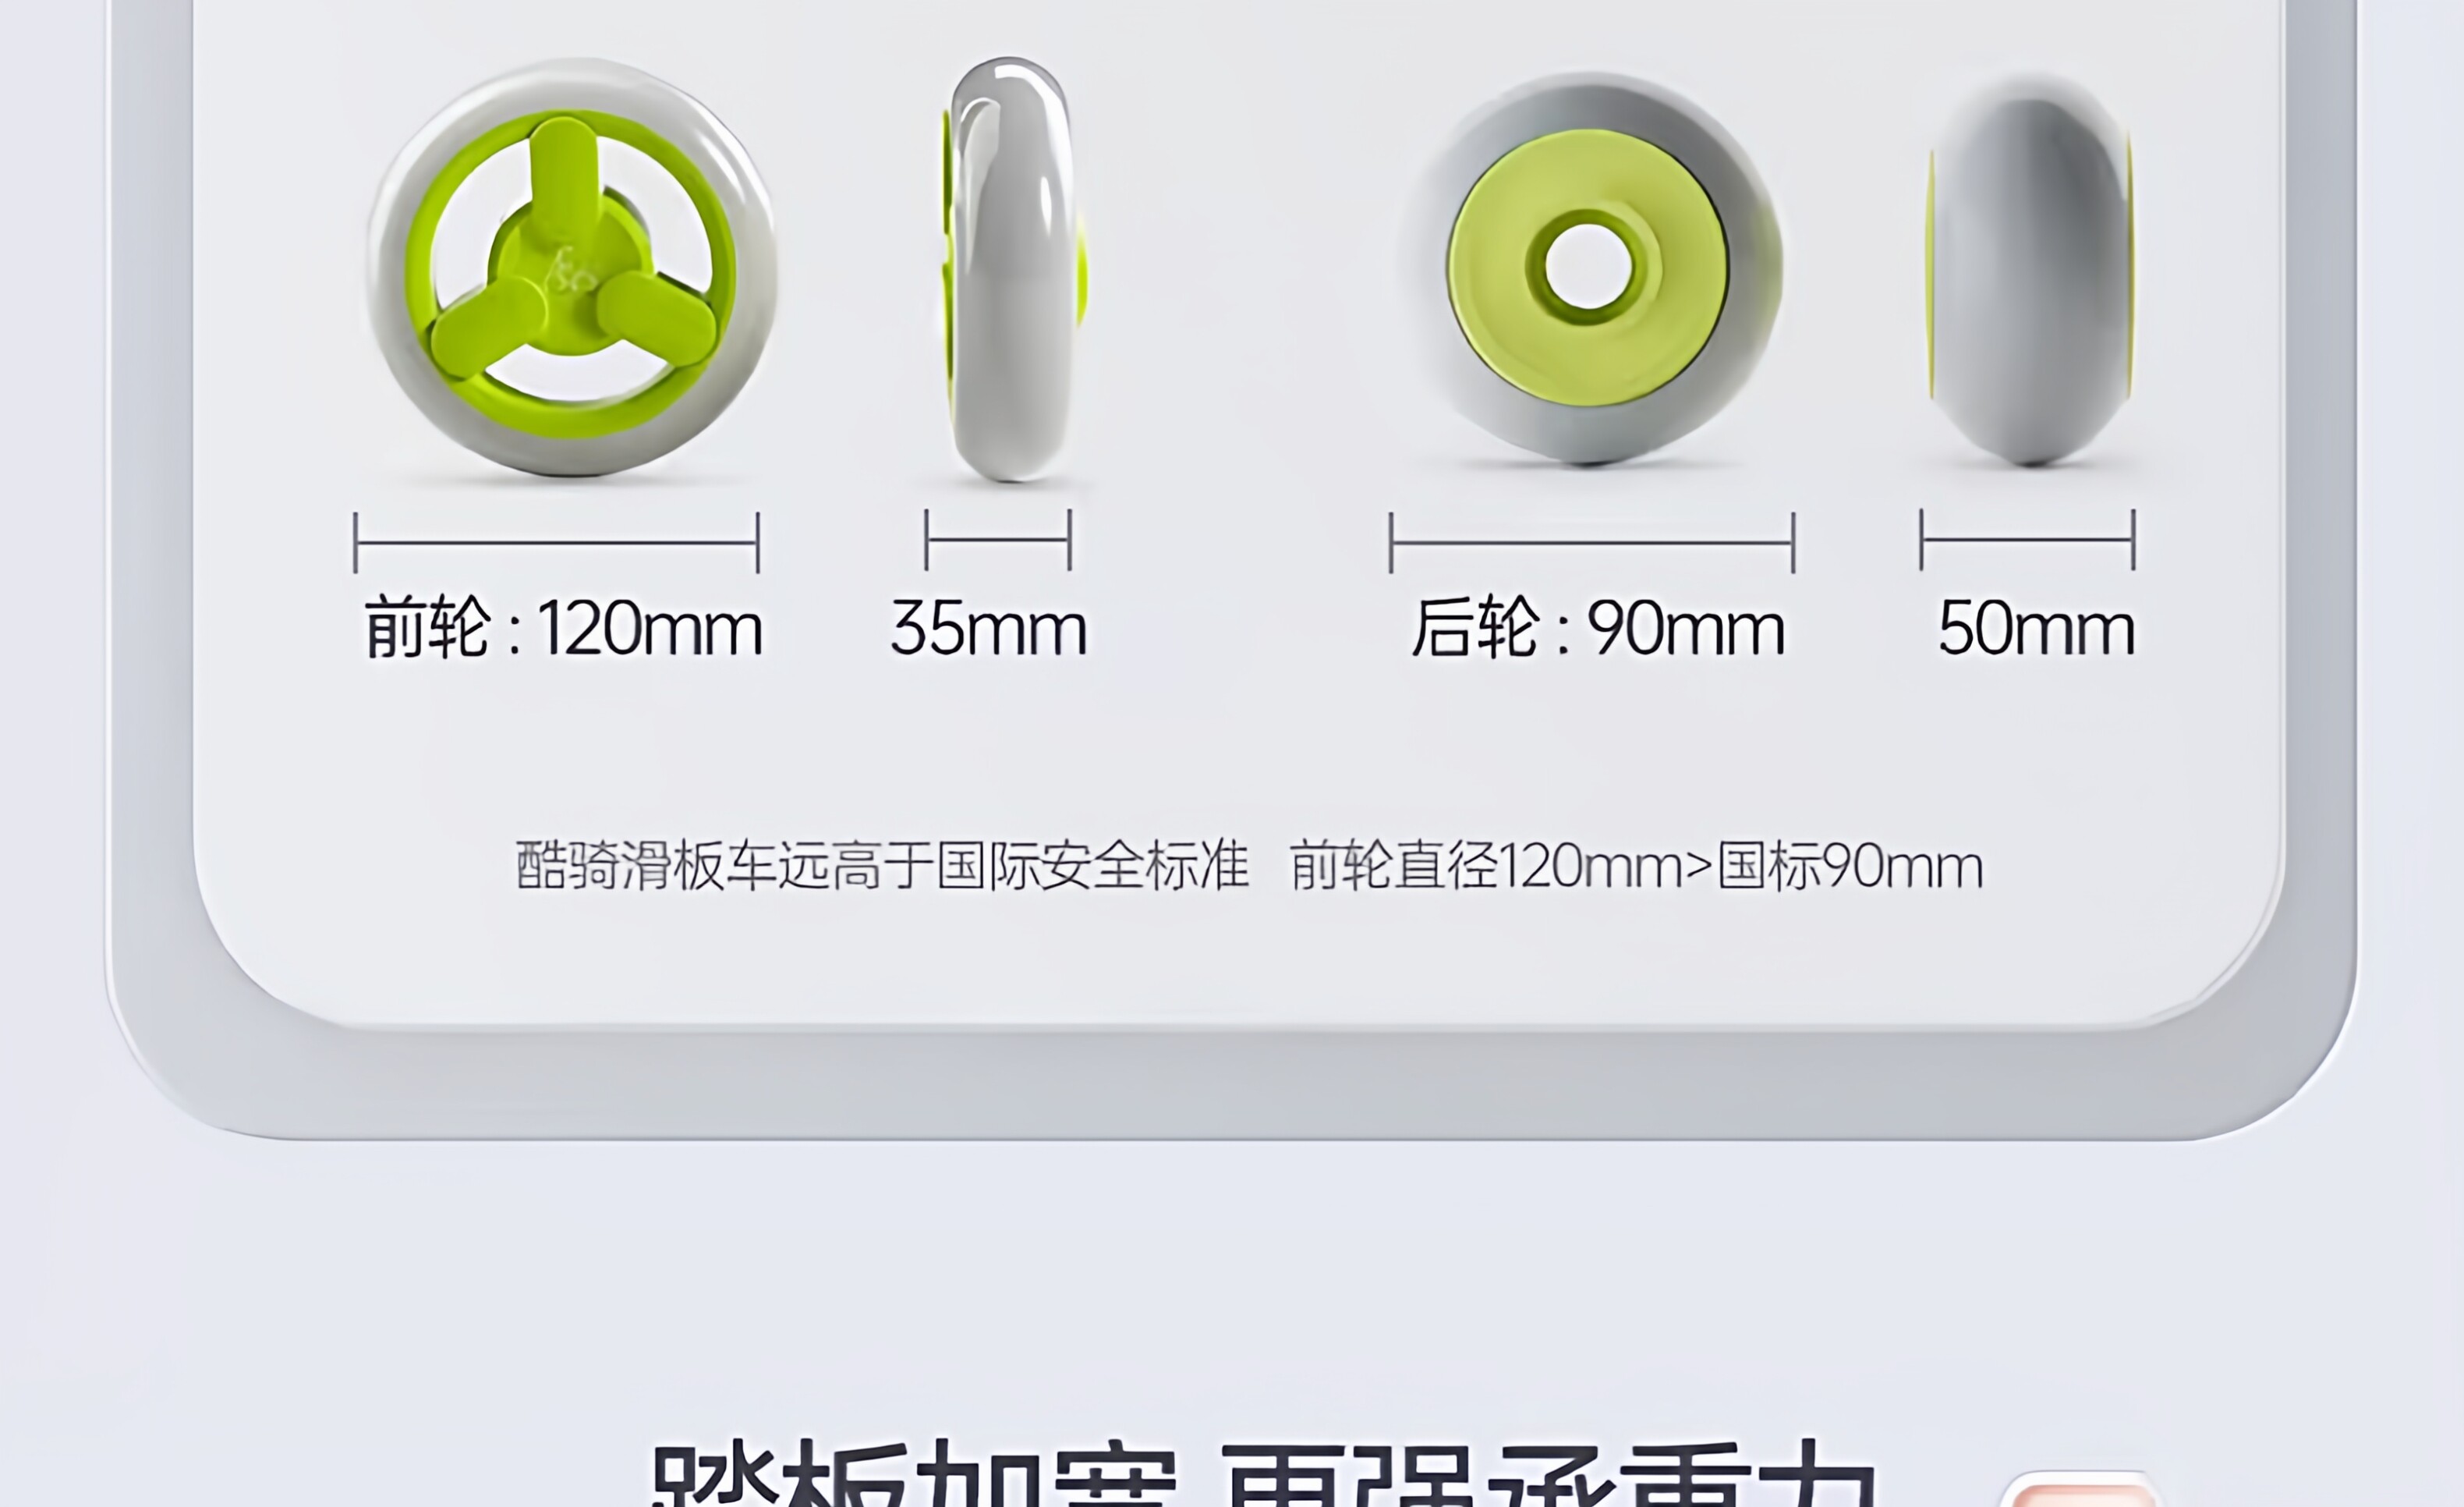The image size is (2464, 1507).
Task: Click the 50mm width label
Action: (x=2036, y=629)
